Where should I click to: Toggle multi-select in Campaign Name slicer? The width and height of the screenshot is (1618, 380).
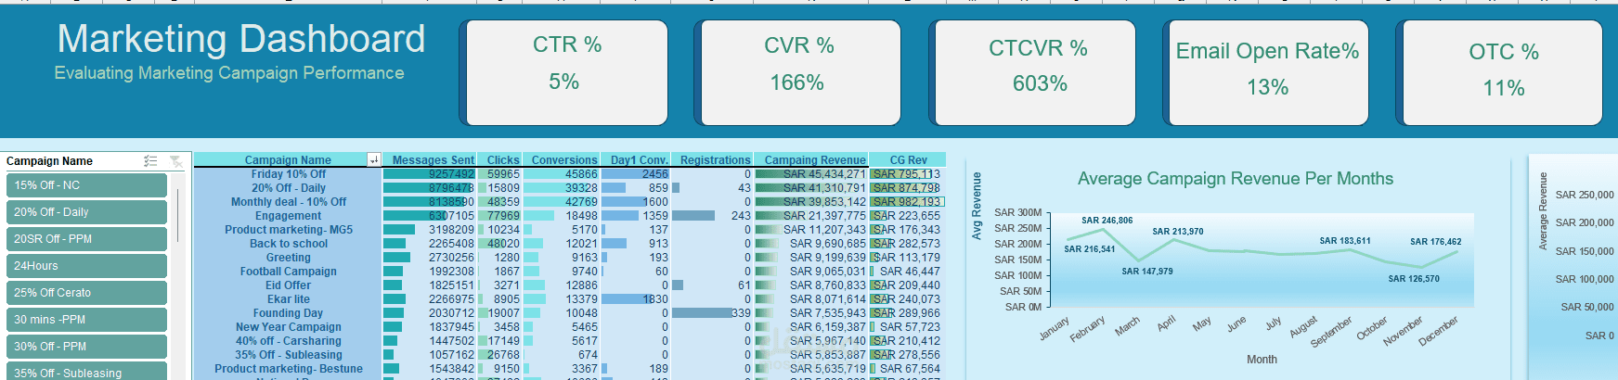[x=150, y=161]
